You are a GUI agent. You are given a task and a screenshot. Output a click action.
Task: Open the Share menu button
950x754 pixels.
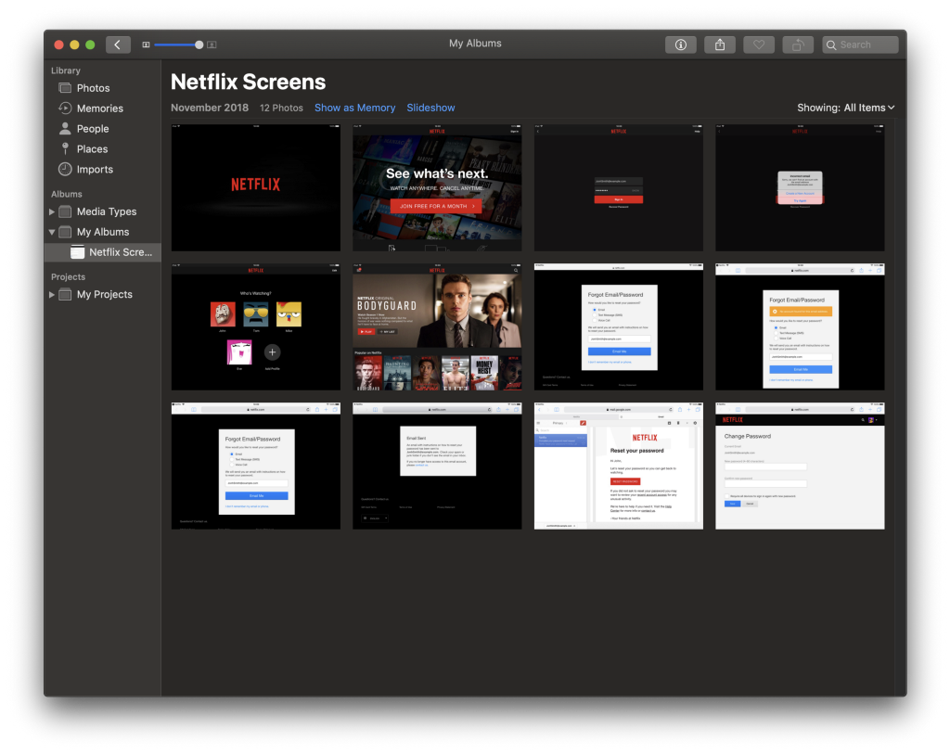coord(720,45)
